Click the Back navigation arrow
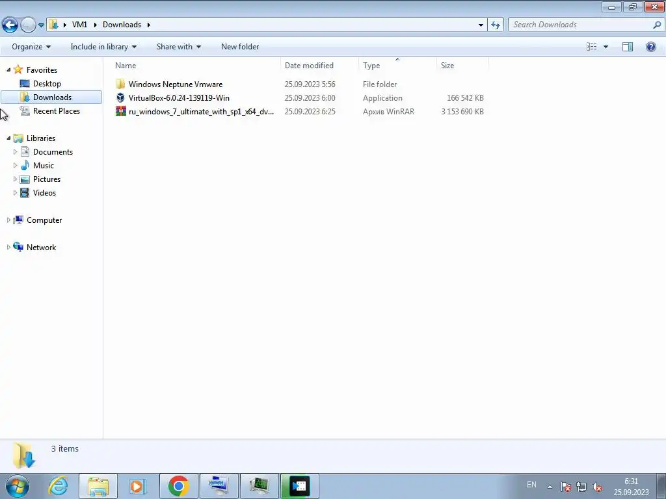The width and height of the screenshot is (666, 499). (x=10, y=25)
